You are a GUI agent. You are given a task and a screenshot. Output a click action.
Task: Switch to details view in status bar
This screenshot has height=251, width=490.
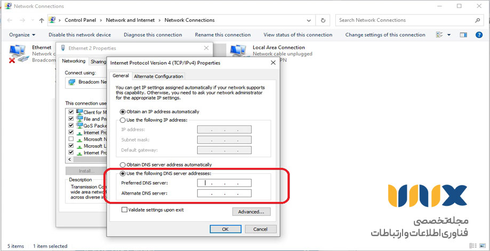point(473,246)
